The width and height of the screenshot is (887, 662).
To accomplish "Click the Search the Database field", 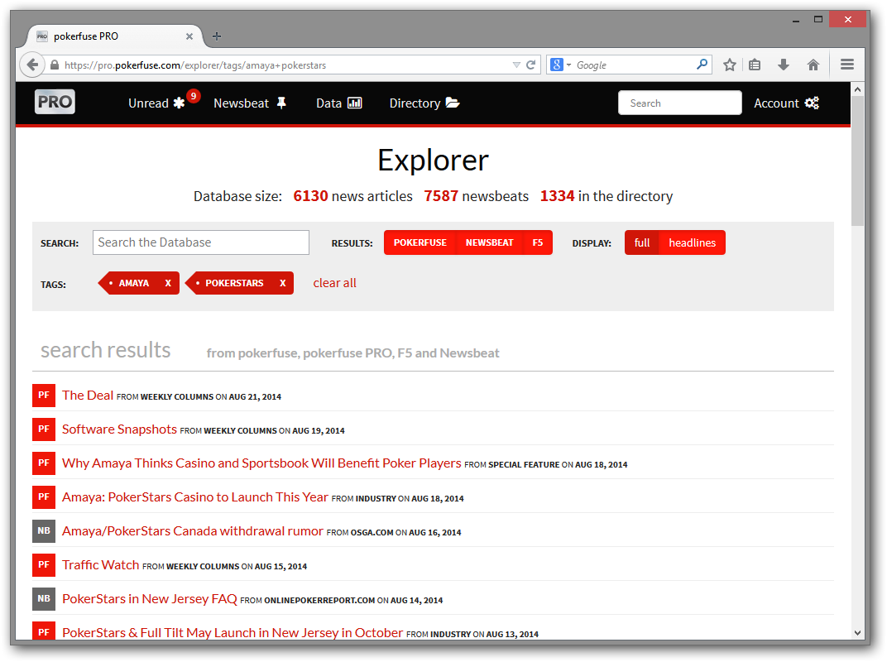I will [x=201, y=242].
